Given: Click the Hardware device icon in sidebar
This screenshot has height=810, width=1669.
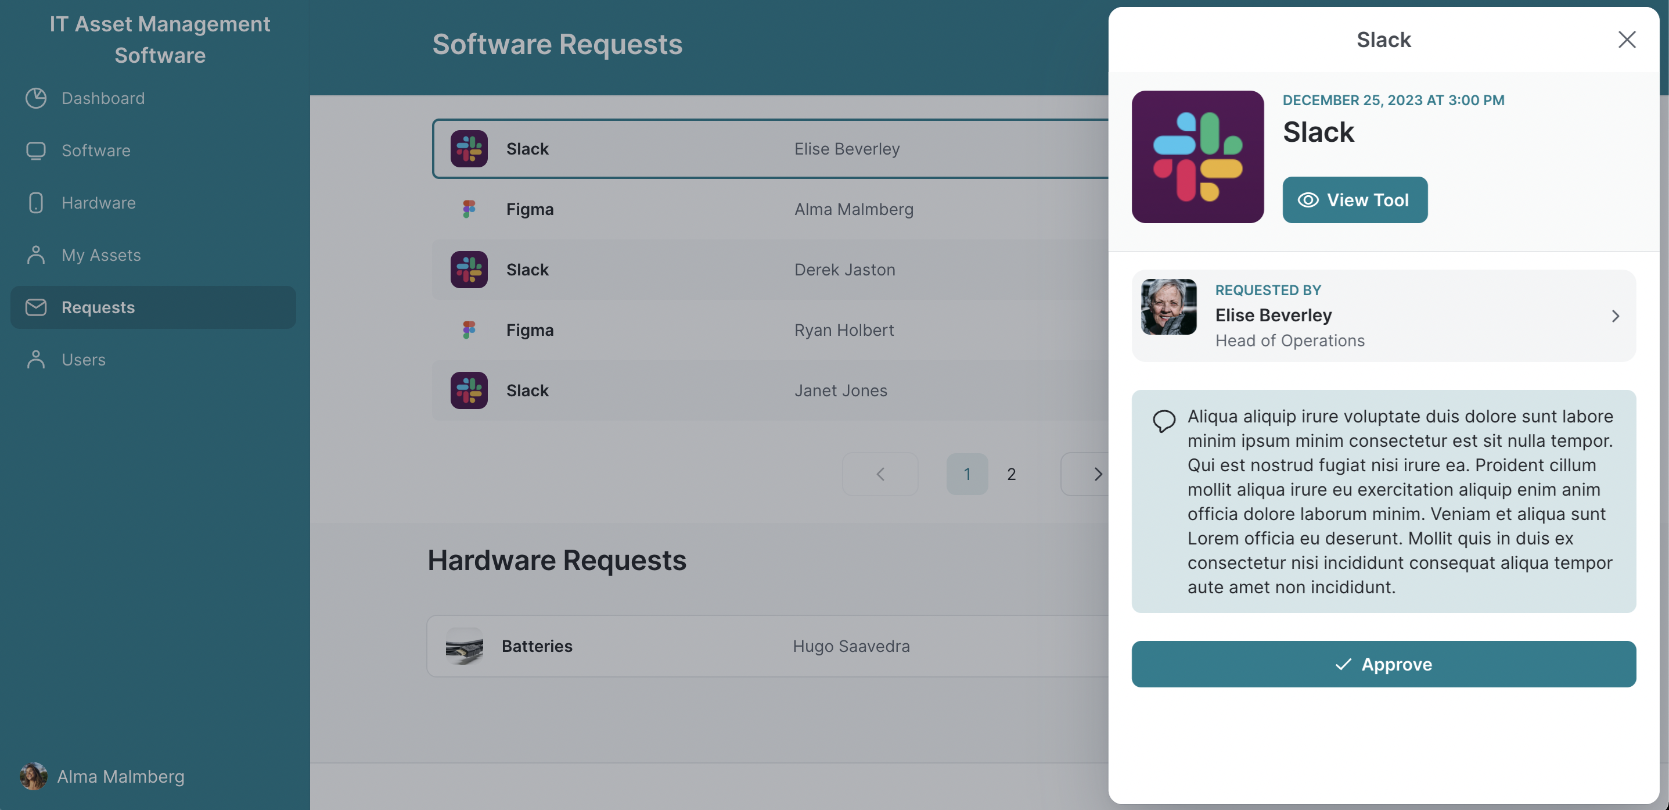Looking at the screenshot, I should [x=35, y=202].
